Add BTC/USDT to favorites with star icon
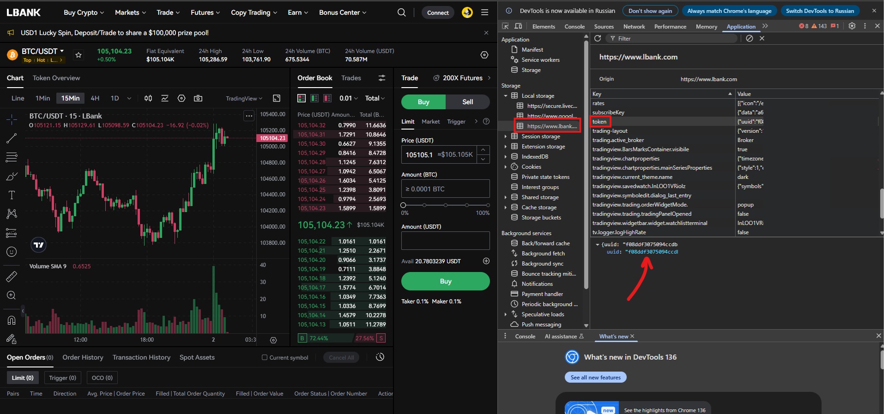This screenshot has height=414, width=888. click(79, 55)
